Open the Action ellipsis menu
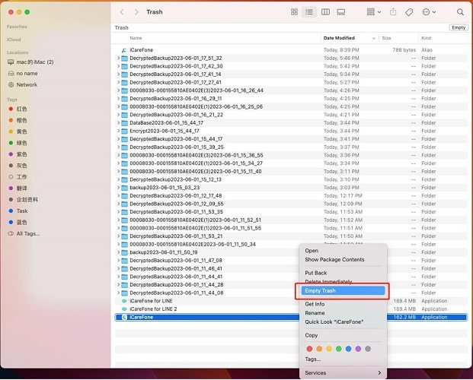473x380 pixels. (x=429, y=12)
